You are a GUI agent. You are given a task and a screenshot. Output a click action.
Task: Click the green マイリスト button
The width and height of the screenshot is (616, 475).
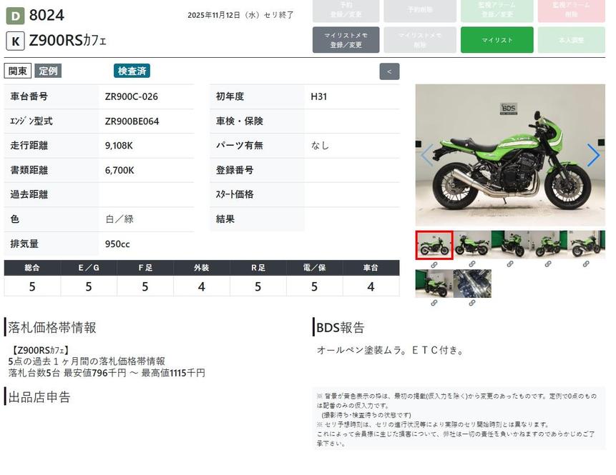point(497,40)
